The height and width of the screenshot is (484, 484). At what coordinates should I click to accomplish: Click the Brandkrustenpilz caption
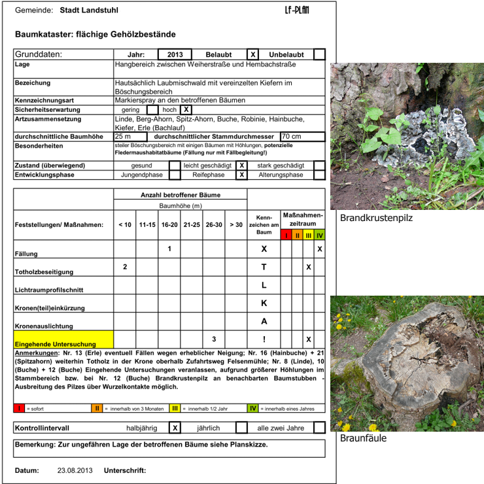(376, 218)
